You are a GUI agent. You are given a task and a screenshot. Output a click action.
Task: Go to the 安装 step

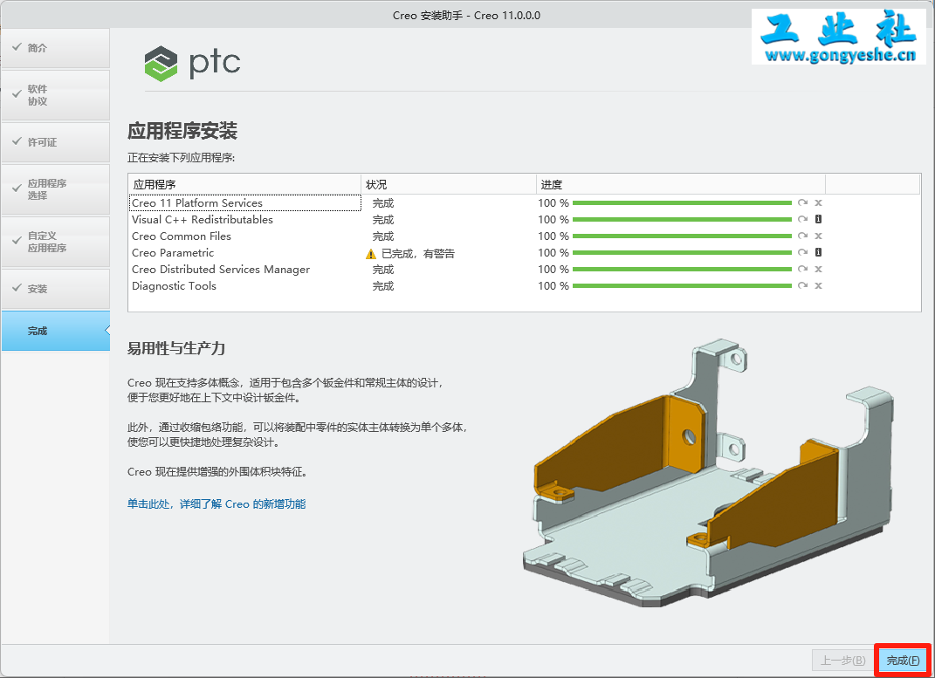(56, 289)
